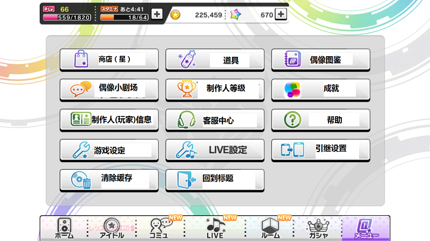Tap the rainbow star jewel icon

(x=236, y=14)
